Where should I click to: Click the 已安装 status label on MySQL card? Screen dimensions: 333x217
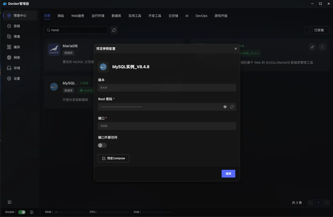[84, 83]
